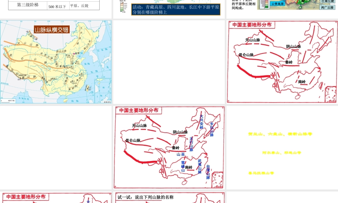Screen dimensions: 338x203
Task: Click the 云贵高原 label box
Action: [x=277, y=4]
